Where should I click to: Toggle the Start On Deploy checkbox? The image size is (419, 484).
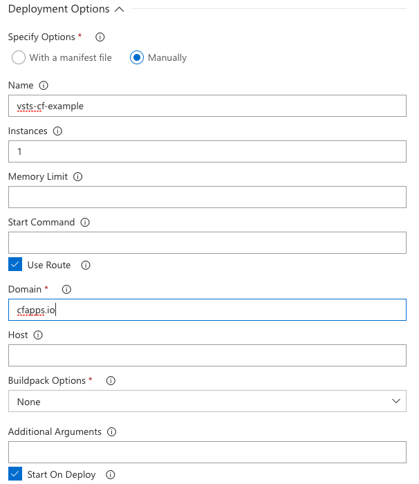(x=15, y=474)
